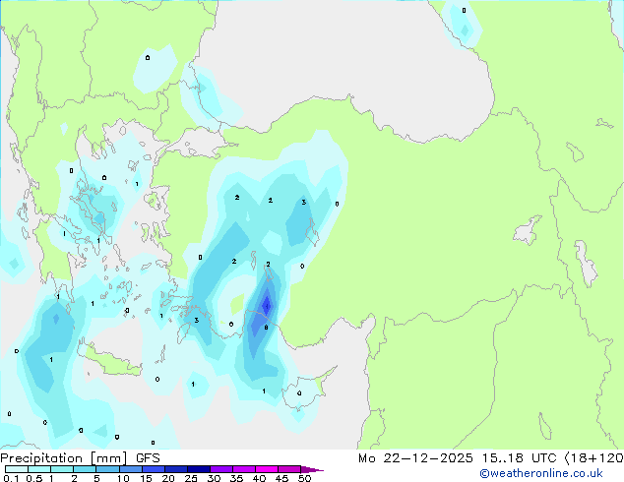Click the '45' legend label

pos(281,478)
